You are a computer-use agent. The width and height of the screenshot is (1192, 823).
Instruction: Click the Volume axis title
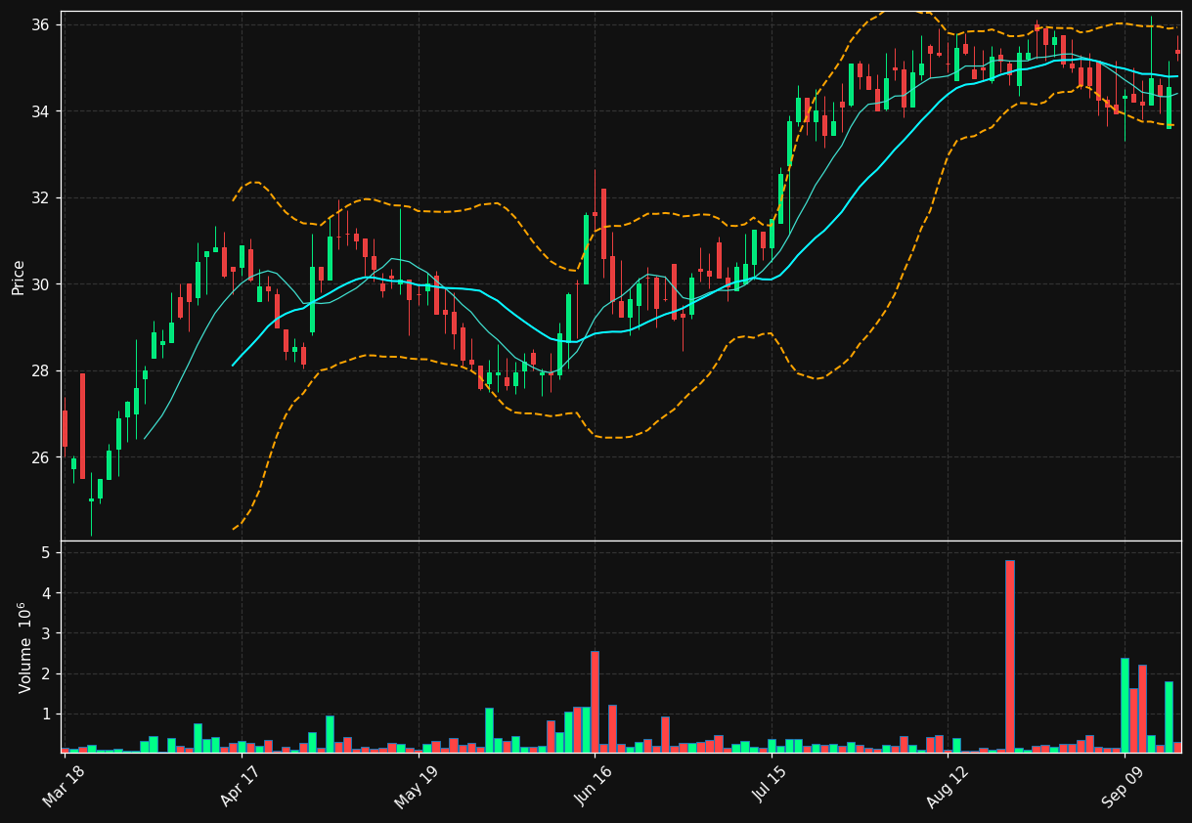(23, 647)
